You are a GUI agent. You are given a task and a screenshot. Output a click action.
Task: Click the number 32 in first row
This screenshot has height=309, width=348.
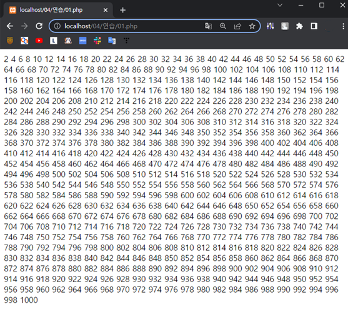(166, 59)
